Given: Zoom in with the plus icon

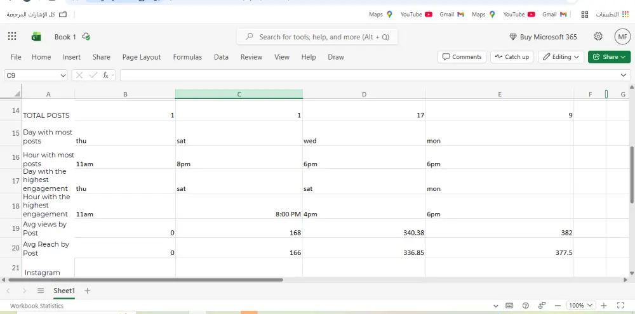Looking at the screenshot, I should 604,306.
